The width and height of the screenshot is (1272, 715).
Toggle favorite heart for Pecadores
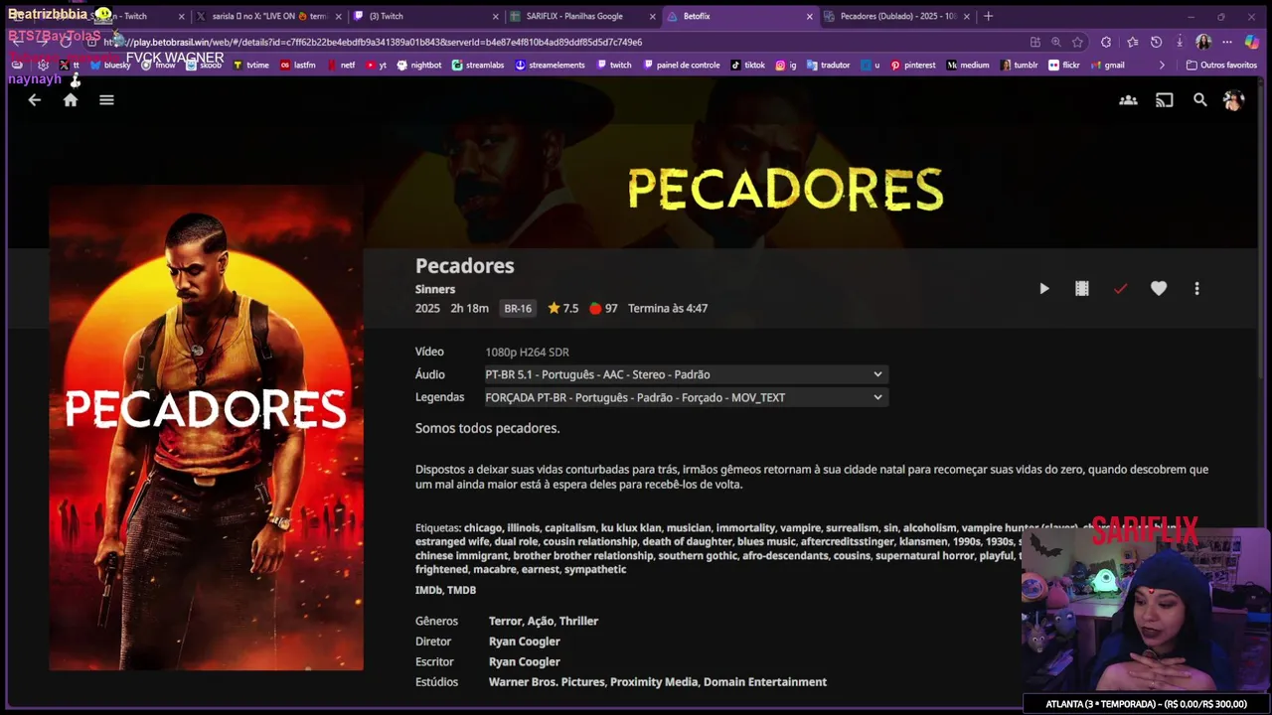pos(1159,289)
